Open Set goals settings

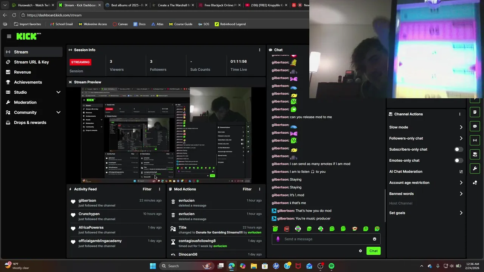tap(426, 213)
